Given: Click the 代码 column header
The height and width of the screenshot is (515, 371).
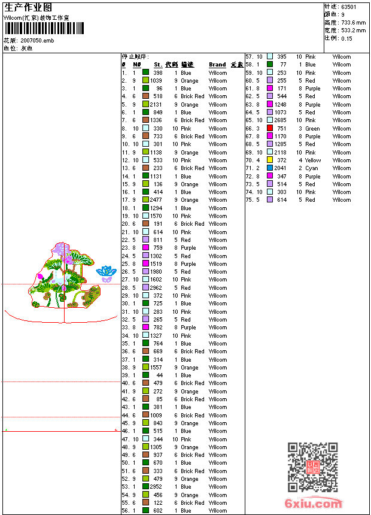Looking at the screenshot, I should tap(171, 65).
